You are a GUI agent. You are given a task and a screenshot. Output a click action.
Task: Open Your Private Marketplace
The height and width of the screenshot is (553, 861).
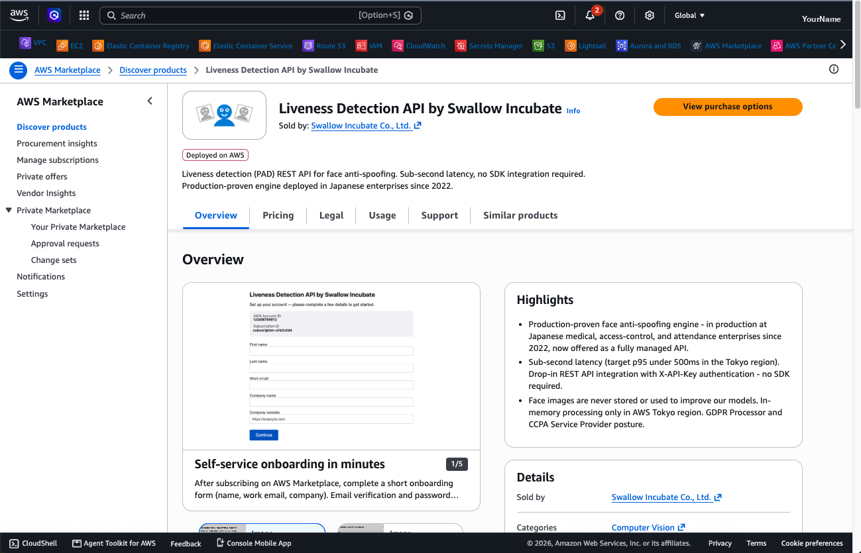78,226
